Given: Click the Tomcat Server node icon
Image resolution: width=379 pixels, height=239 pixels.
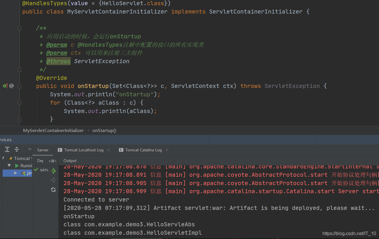Looking at the screenshot, I should (x=10, y=159).
